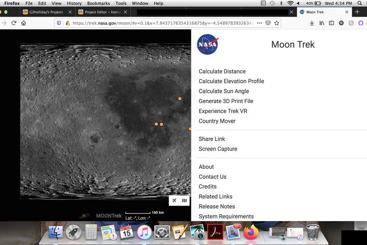Click the purple ring extension icon
The height and width of the screenshot is (245, 367).
pos(361,23)
